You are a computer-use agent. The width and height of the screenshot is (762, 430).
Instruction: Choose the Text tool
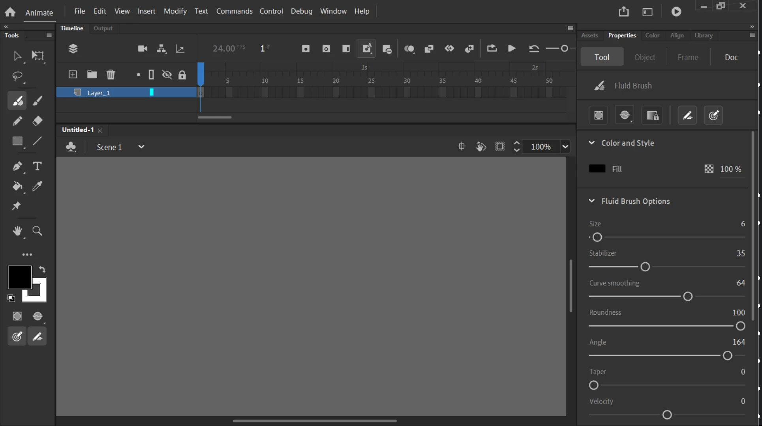37,166
